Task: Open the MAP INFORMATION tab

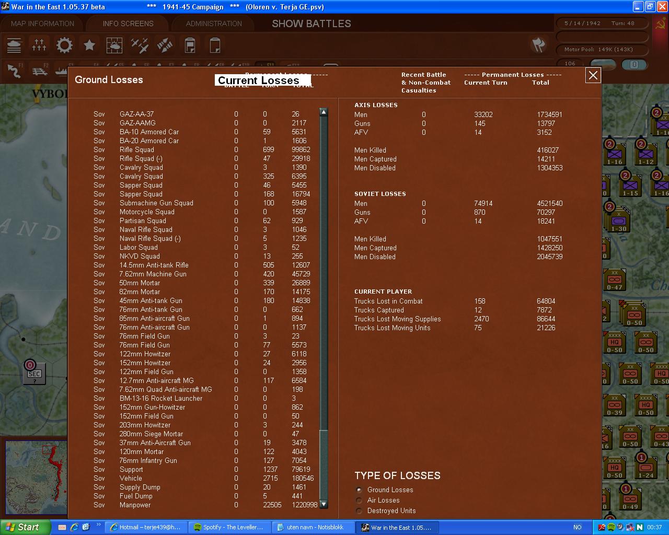Action: tap(42, 24)
